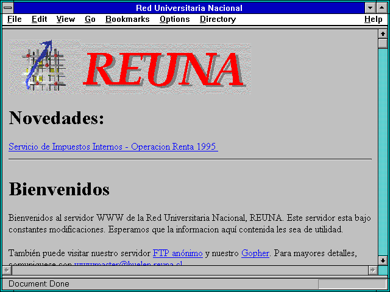
Task: Open the Bookmarks menu
Action: click(127, 19)
